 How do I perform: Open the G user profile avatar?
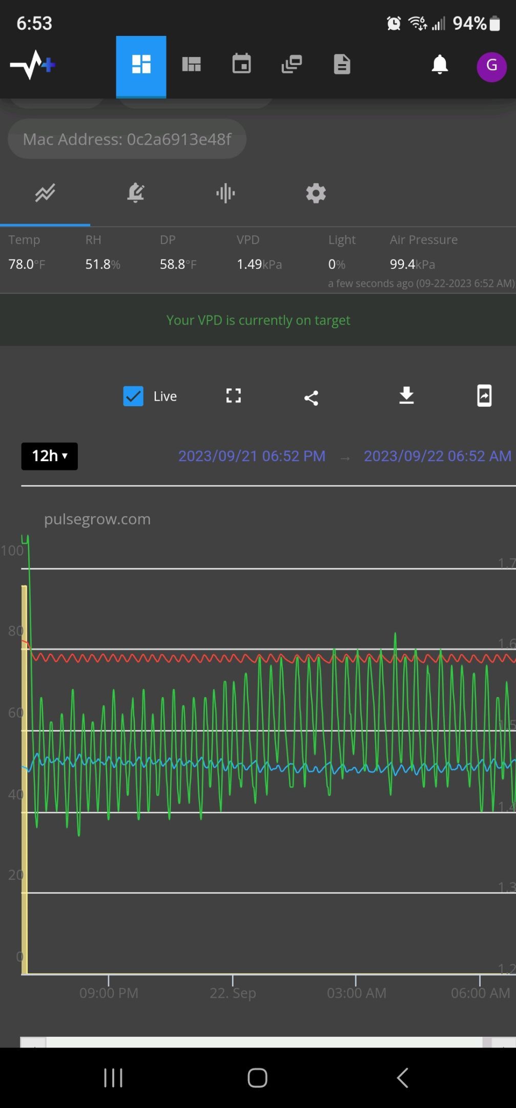coord(491,66)
